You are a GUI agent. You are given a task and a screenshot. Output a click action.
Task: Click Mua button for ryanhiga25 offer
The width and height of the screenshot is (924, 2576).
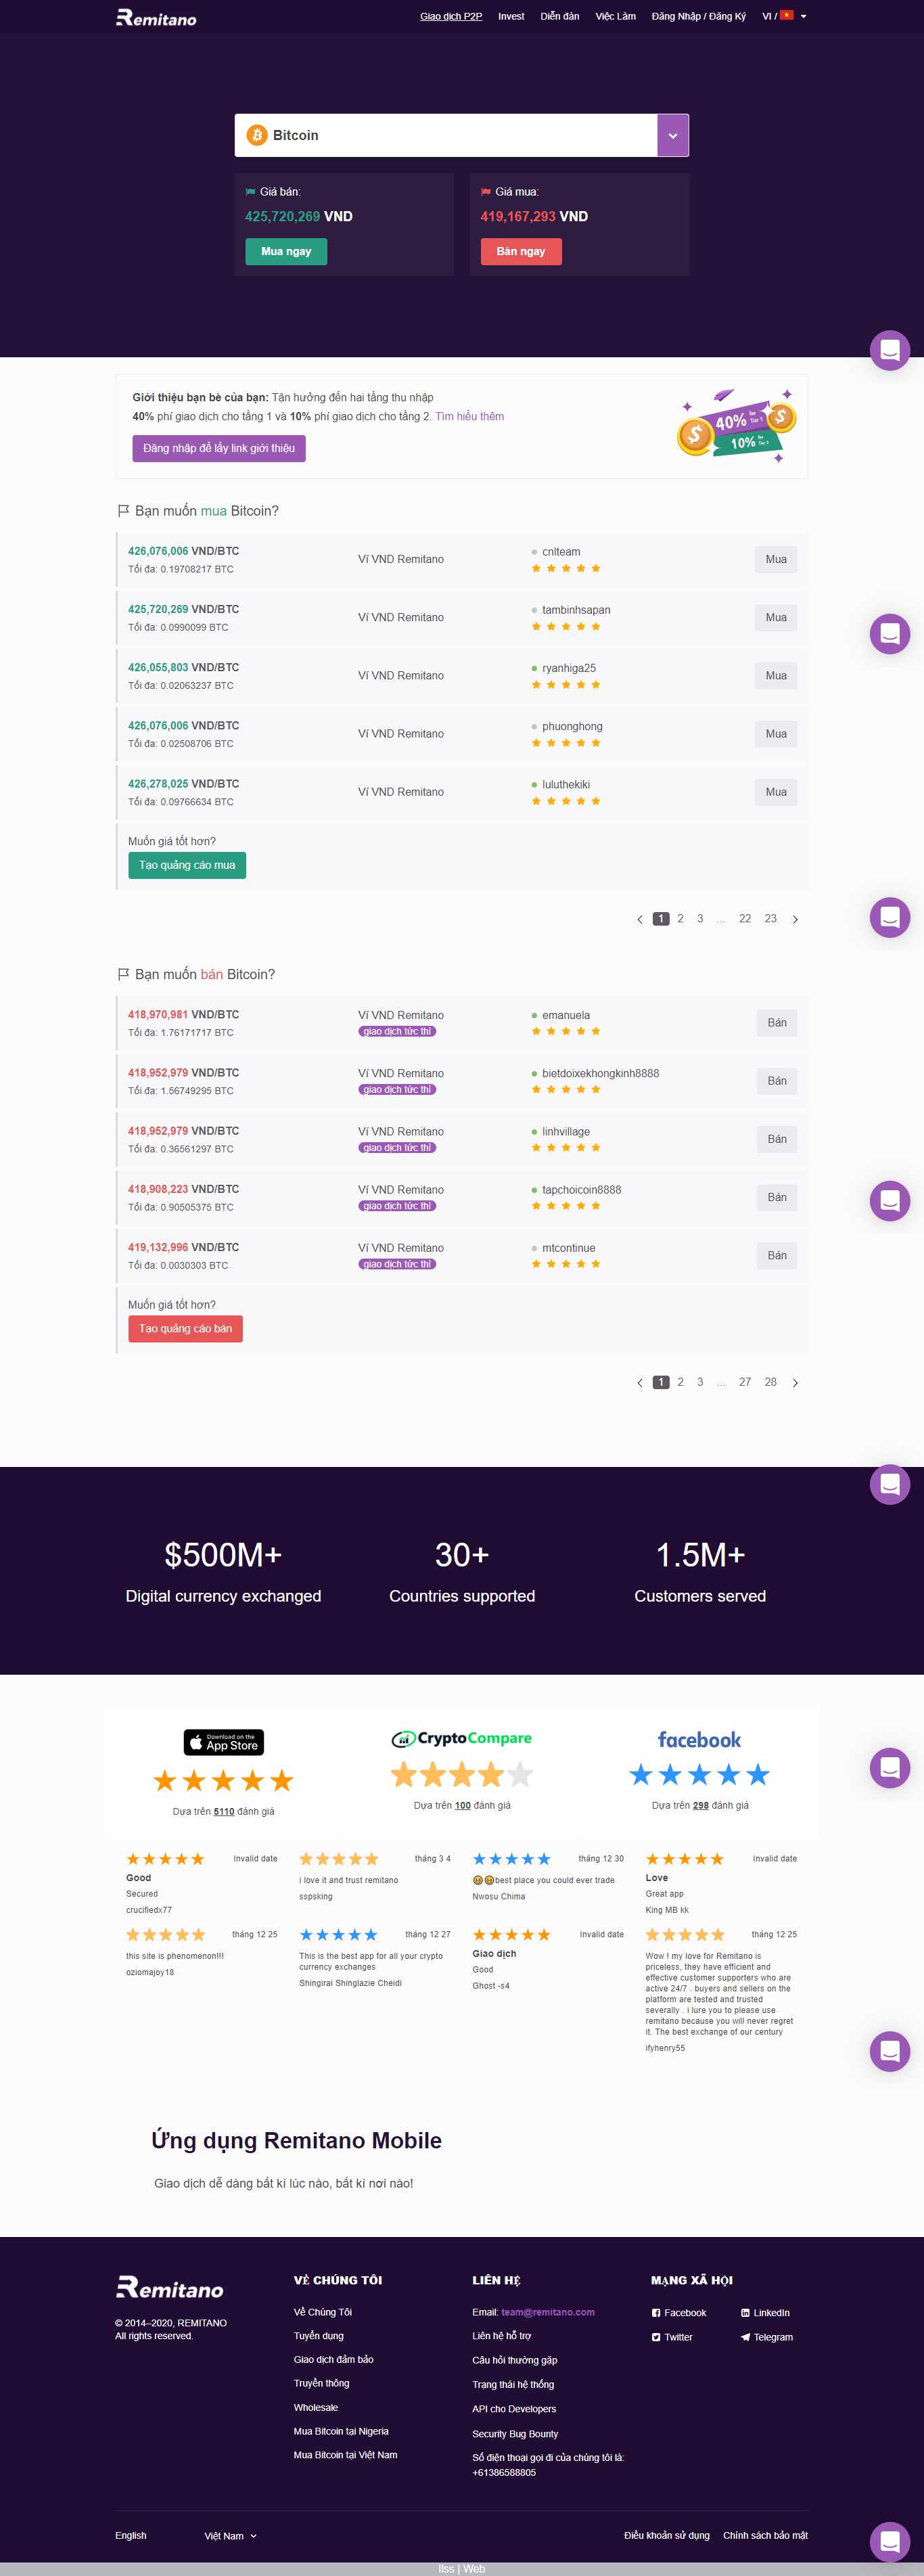[x=776, y=675]
